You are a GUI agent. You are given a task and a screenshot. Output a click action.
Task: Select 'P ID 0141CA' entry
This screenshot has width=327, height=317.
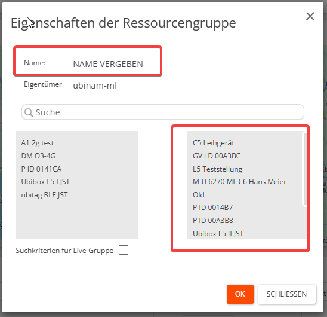(41, 169)
